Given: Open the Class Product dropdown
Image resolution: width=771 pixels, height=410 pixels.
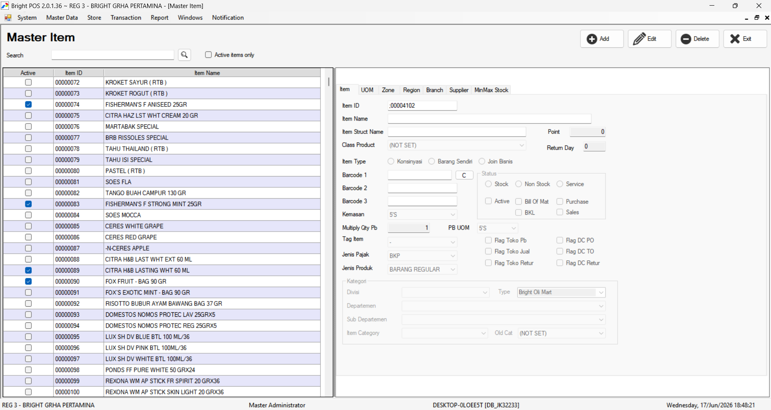Looking at the screenshot, I should pyautogui.click(x=457, y=145).
